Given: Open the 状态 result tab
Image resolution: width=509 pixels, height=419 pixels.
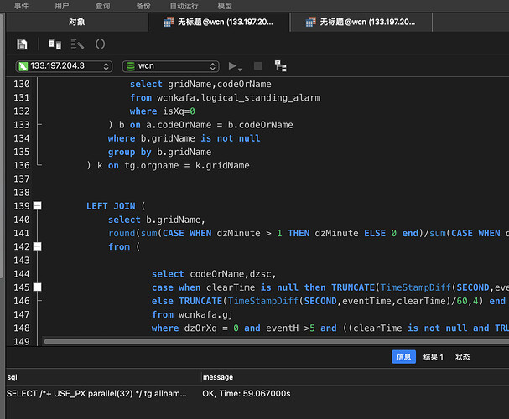Looking at the screenshot, I should pos(463,357).
